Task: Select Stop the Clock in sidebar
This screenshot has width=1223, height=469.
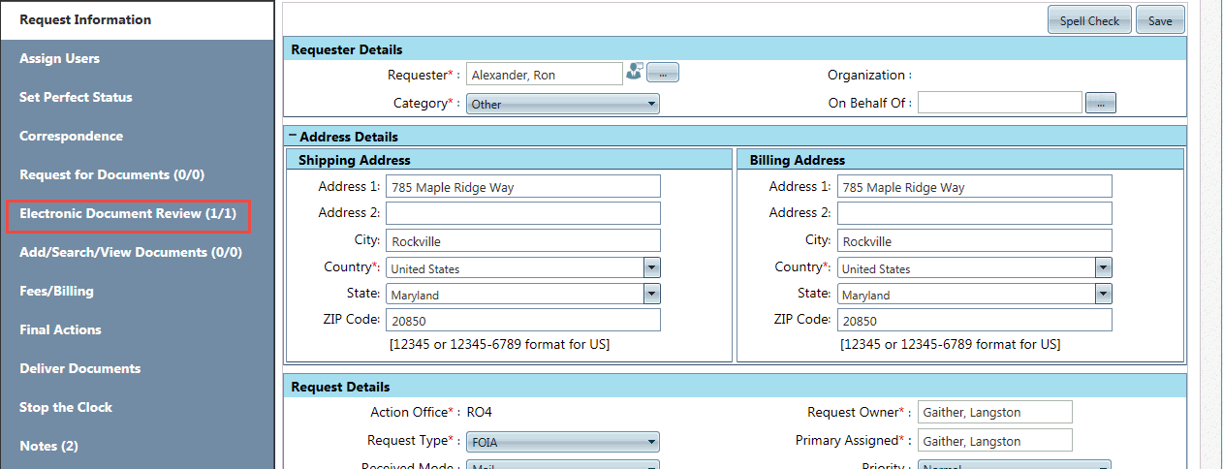Action: (x=66, y=407)
